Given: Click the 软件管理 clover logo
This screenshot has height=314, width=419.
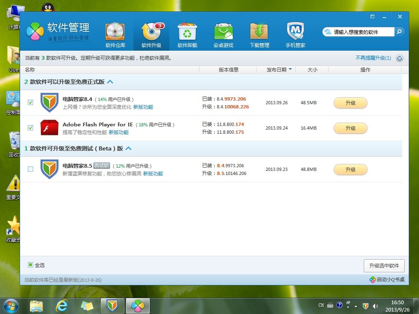Looking at the screenshot, I should (x=35, y=31).
